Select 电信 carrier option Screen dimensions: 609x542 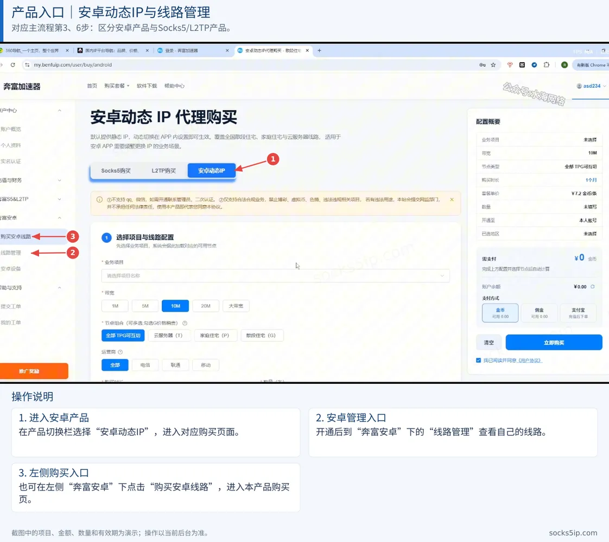tap(145, 365)
